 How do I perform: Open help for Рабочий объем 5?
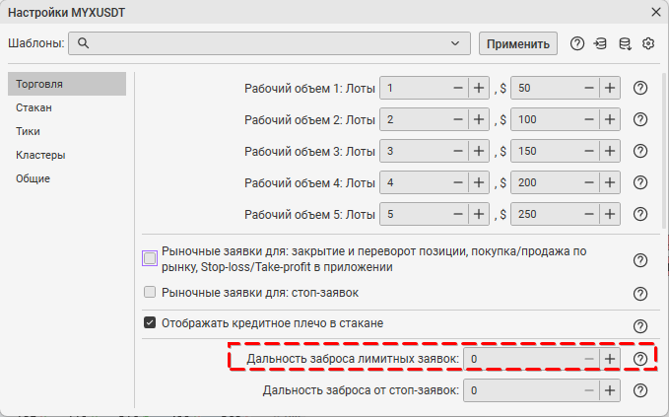(x=640, y=214)
